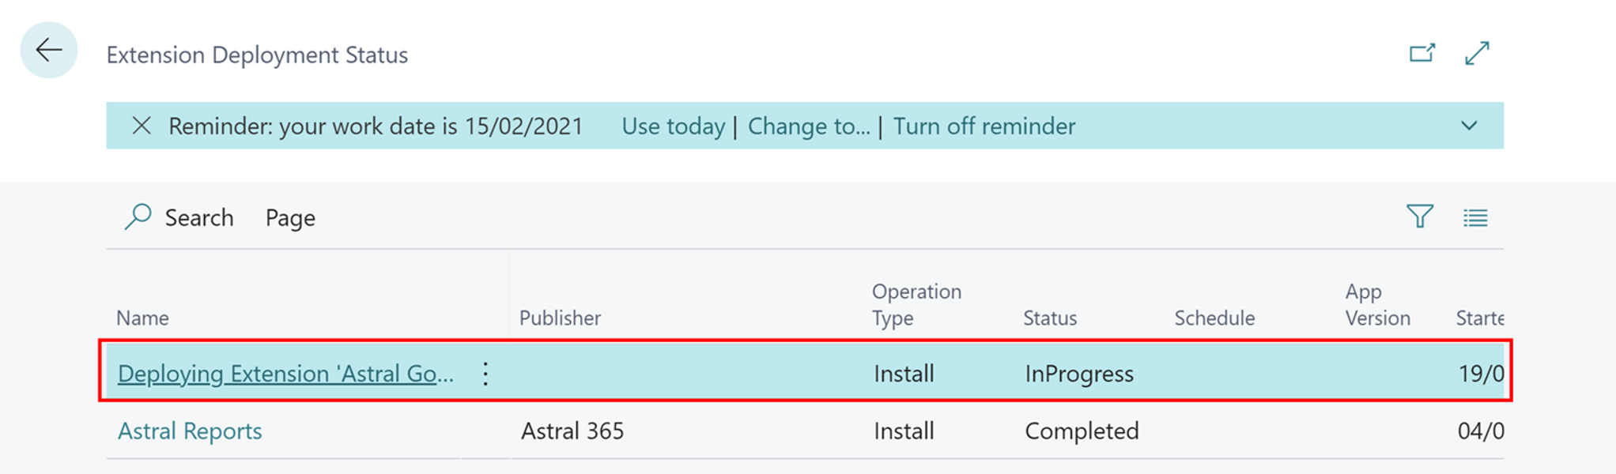Select 'Turn off reminder' link

click(x=984, y=126)
